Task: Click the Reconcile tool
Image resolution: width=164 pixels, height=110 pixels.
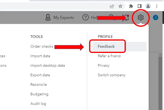Action: click(x=38, y=84)
